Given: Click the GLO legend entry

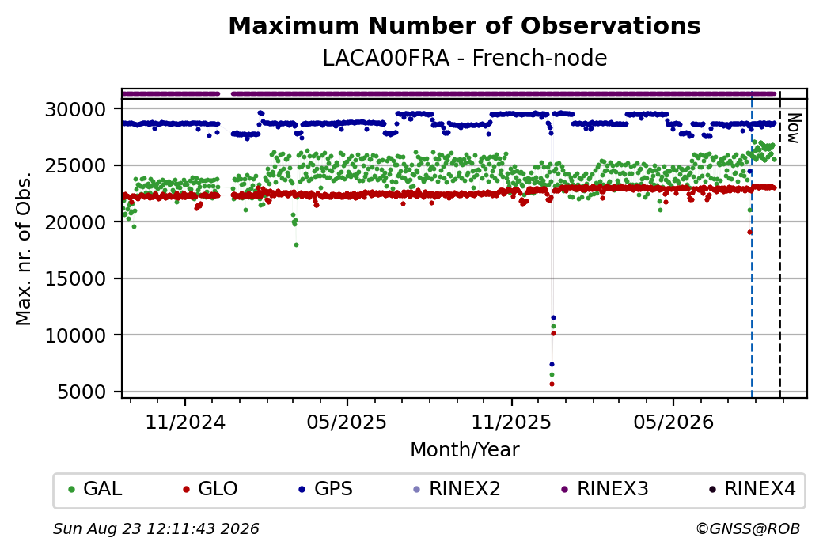Looking at the screenshot, I should [x=210, y=489].
